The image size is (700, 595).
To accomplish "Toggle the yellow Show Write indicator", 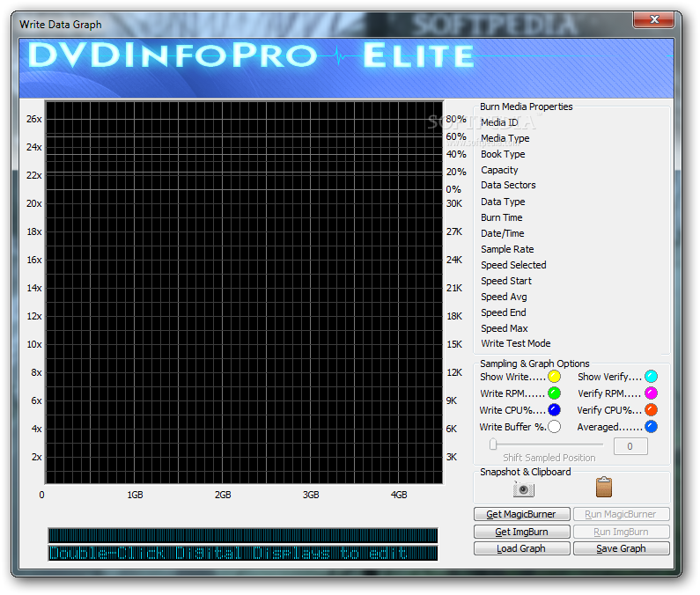I will 554,377.
